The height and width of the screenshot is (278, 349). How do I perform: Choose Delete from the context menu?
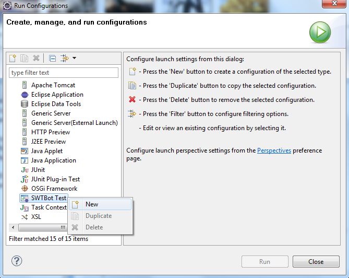pos(100,227)
